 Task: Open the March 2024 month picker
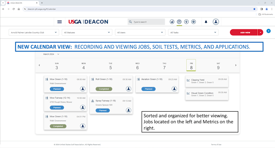click(x=51, y=54)
